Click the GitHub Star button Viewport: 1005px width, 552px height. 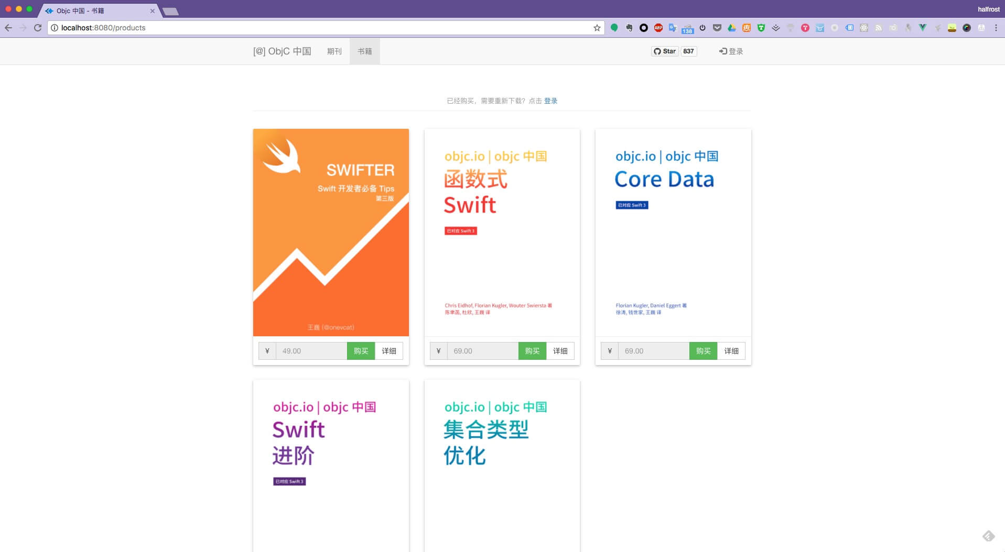pyautogui.click(x=665, y=51)
